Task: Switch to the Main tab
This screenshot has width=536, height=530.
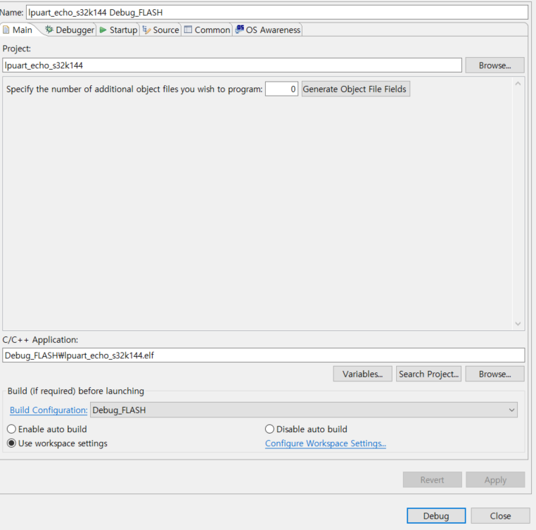Action: coord(20,30)
